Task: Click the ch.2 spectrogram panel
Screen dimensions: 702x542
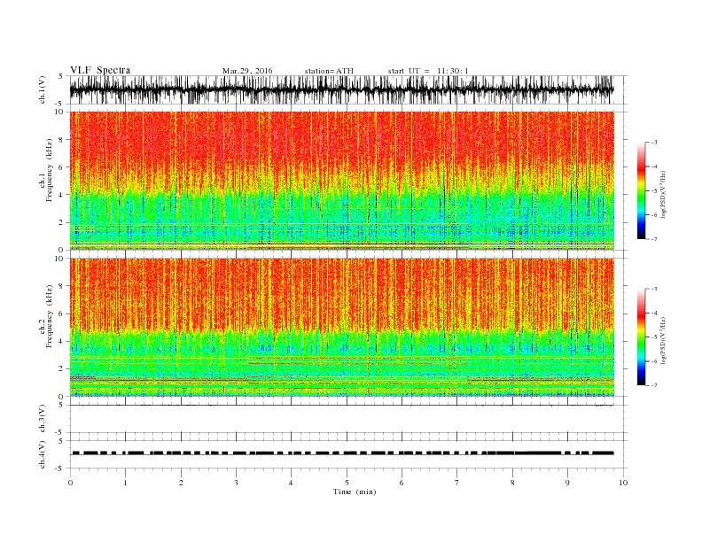Action: click(x=341, y=328)
